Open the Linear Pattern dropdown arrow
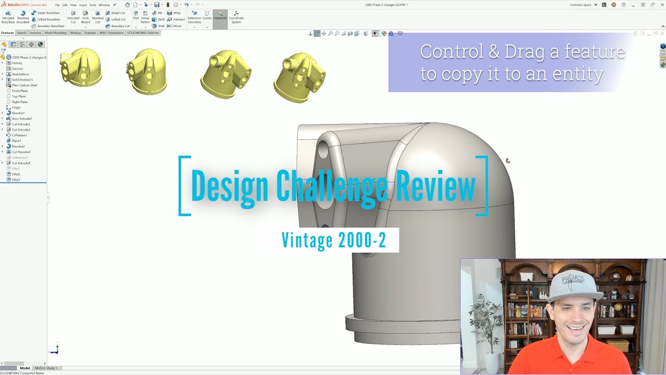Viewport: 666px width, 375px height. coord(145,27)
